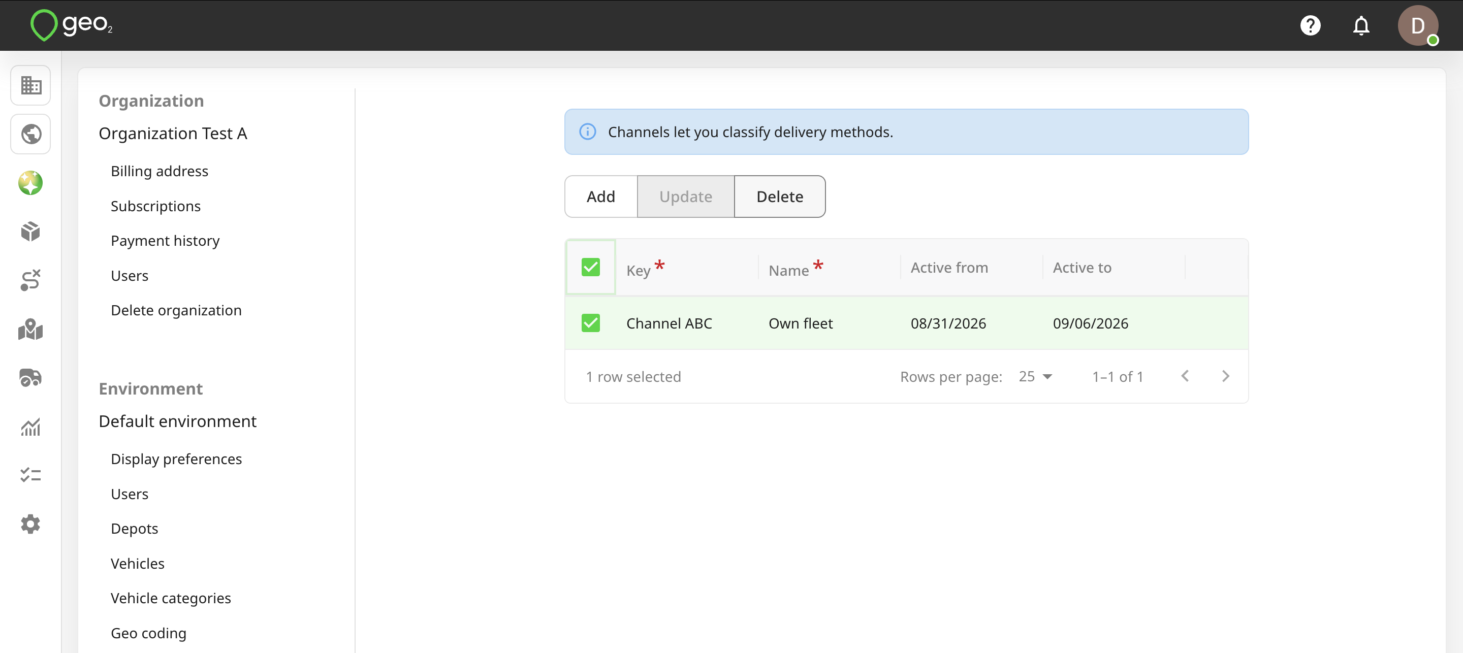Open the organization building icon in sidebar
The width and height of the screenshot is (1463, 653).
30,85
